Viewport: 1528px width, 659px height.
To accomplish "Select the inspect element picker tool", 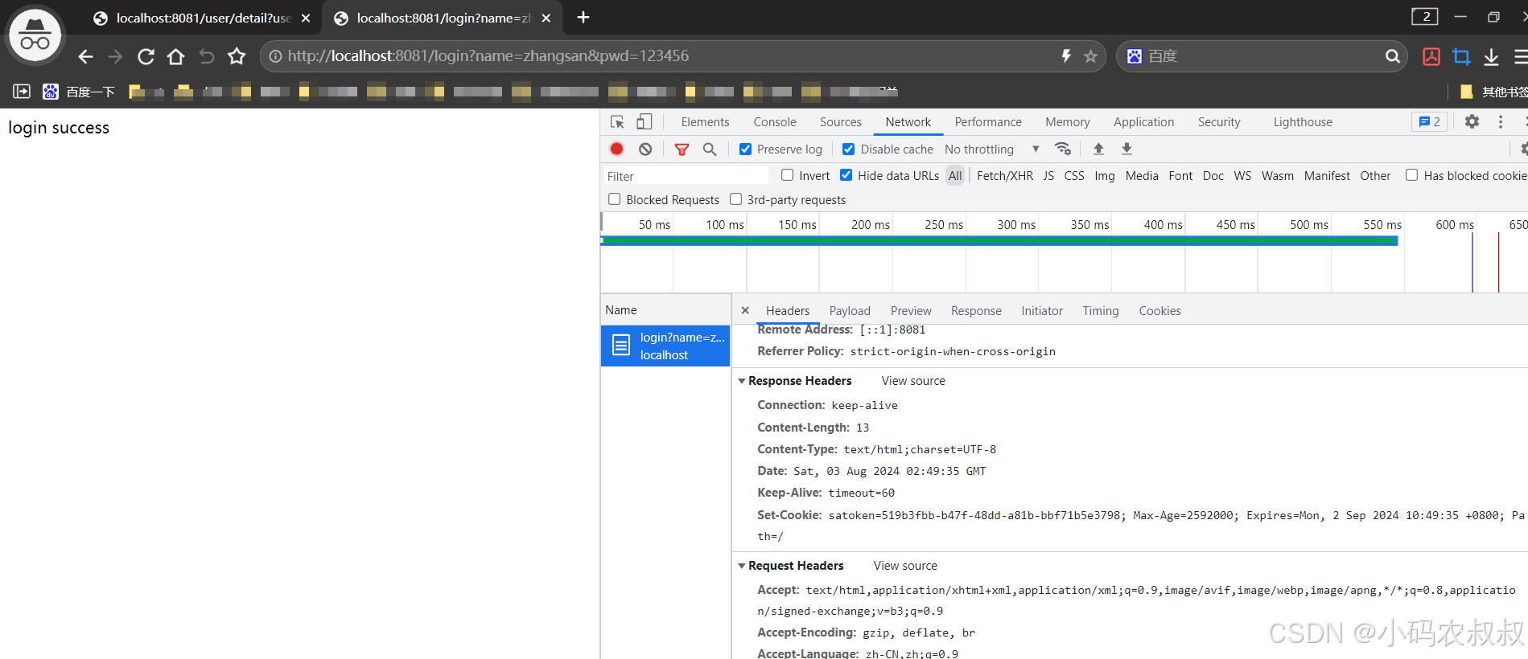I will (x=617, y=122).
